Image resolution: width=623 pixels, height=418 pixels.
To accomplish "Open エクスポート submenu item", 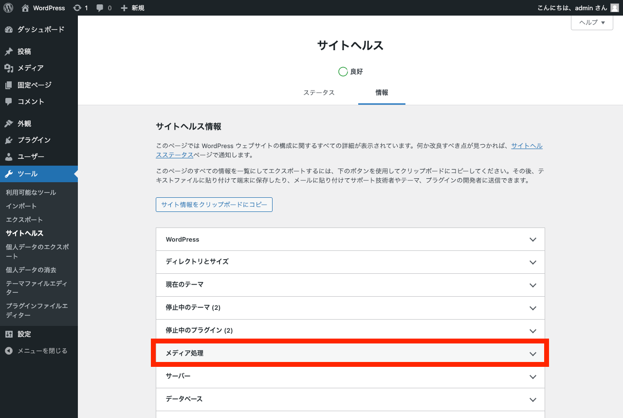I will pyautogui.click(x=24, y=220).
